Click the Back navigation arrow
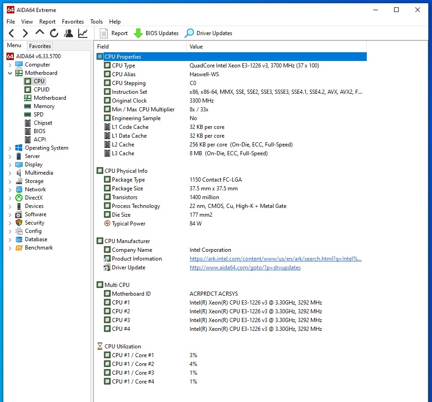The width and height of the screenshot is (432, 402). [x=12, y=33]
